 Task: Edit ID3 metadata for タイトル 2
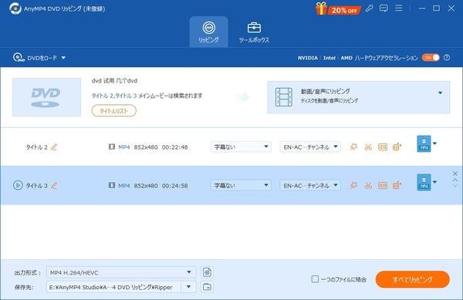383,147
